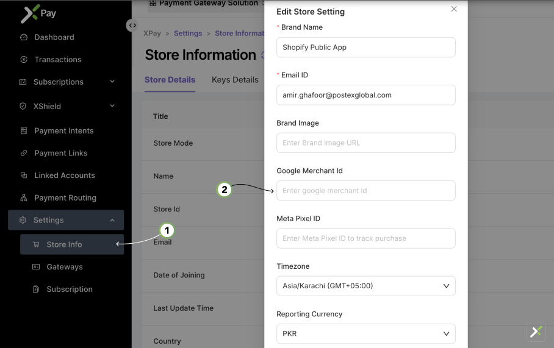The image size is (554, 348).
Task: Click the Payment Intents document icon
Action: [x=24, y=130]
